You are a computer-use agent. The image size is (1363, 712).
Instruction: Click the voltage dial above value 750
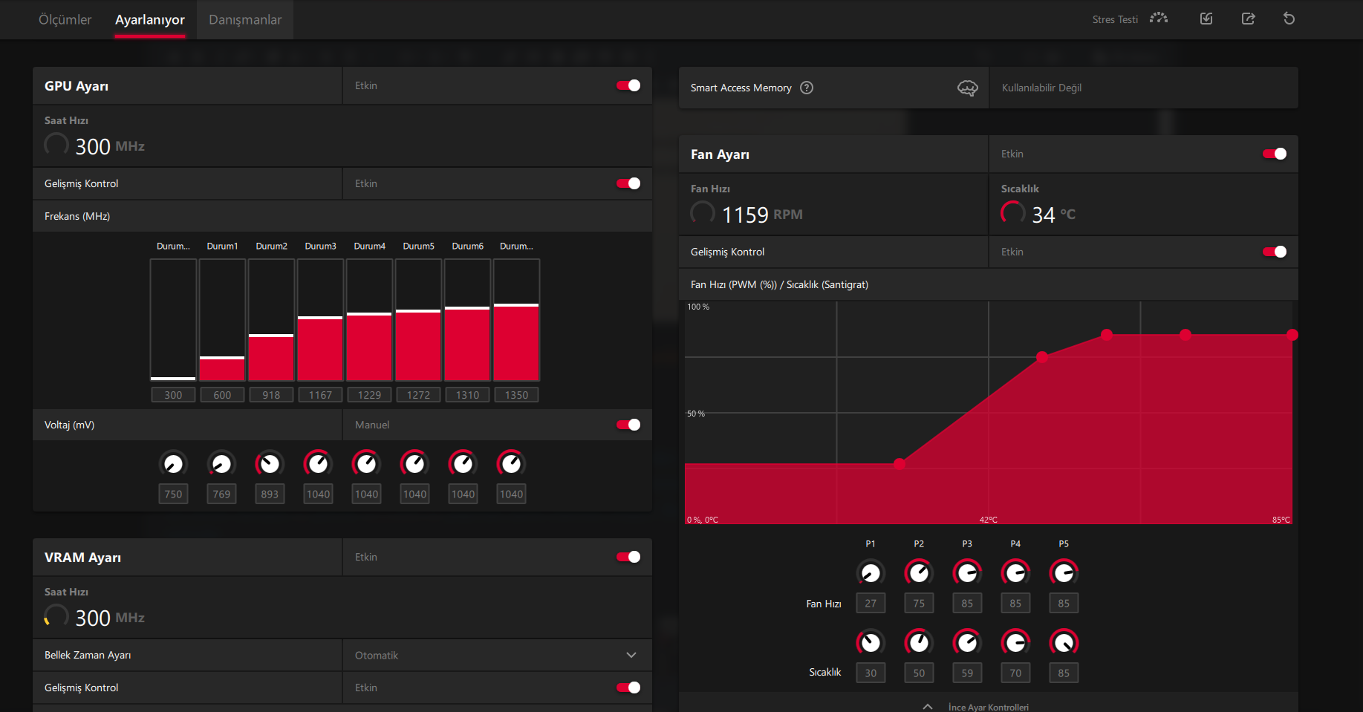point(173,464)
